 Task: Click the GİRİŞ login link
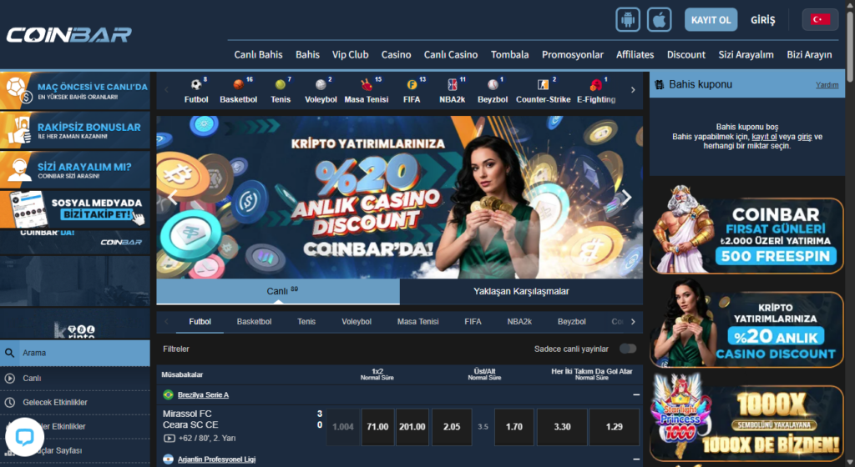click(x=762, y=19)
